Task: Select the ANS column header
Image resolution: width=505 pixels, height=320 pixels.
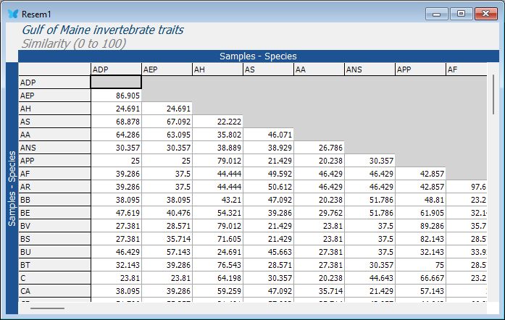Action: (x=369, y=70)
